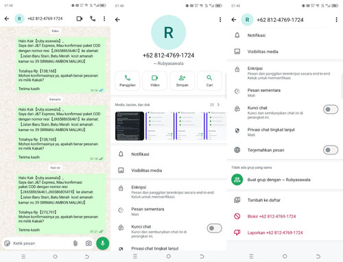Screen dimensions: 343x262
Task: Tap green Buat grup dengan Rubyasawala icon
Action: [237, 180]
